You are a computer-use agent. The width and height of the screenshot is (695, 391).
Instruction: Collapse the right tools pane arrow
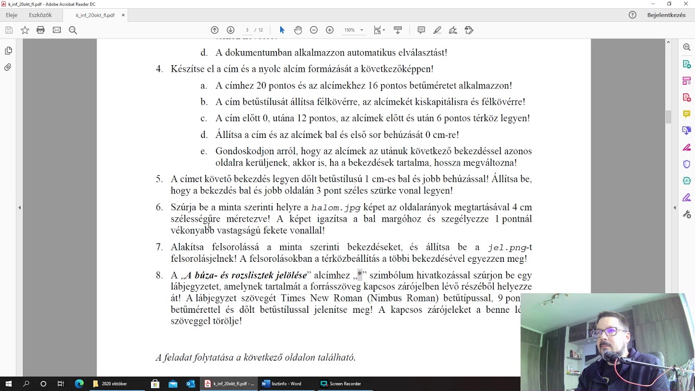tap(675, 207)
